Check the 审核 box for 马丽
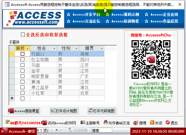This screenshot has height=135, width=186. [x=22, y=65]
